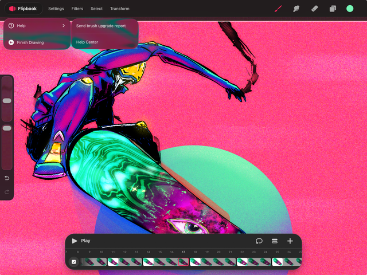Jump to frame marker 26
The height and width of the screenshot is (275, 367).
[x=289, y=252]
